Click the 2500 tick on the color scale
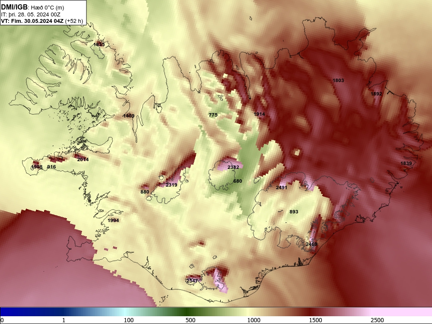Screen dimensions: 432x324 click(x=377, y=320)
